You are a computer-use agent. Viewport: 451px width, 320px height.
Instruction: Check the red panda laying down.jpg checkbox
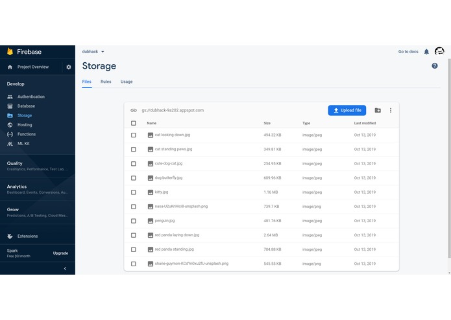pos(134,235)
